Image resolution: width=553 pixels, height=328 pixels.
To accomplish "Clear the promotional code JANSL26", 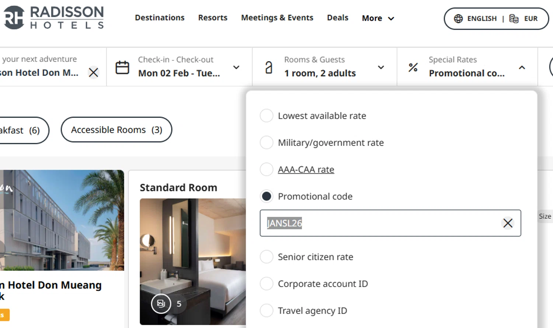I will (508, 223).
